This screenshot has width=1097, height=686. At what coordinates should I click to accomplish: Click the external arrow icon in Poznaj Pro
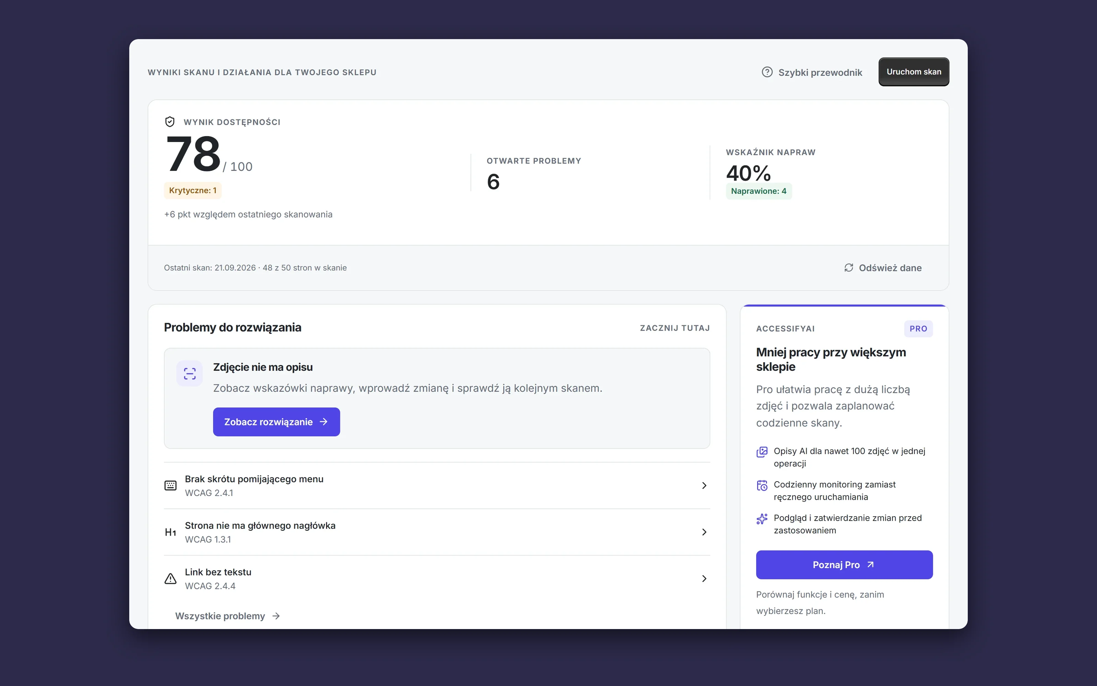pos(870,565)
